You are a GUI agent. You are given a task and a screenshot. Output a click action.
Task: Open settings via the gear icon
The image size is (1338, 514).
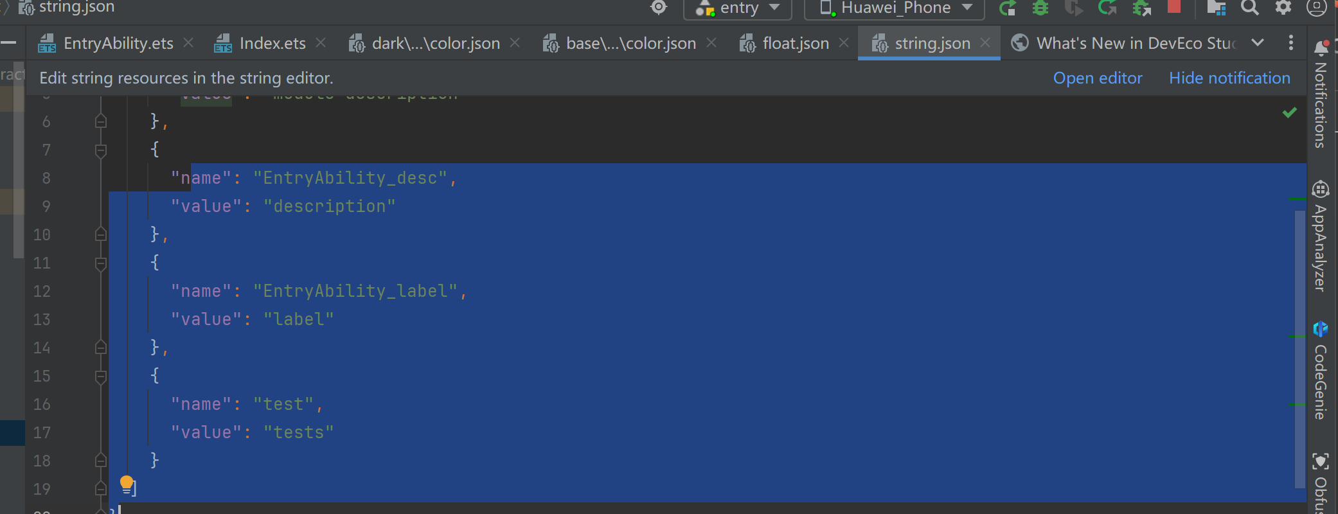tap(1283, 7)
